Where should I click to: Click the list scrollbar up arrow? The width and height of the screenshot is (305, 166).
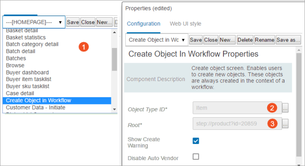pos(114,32)
